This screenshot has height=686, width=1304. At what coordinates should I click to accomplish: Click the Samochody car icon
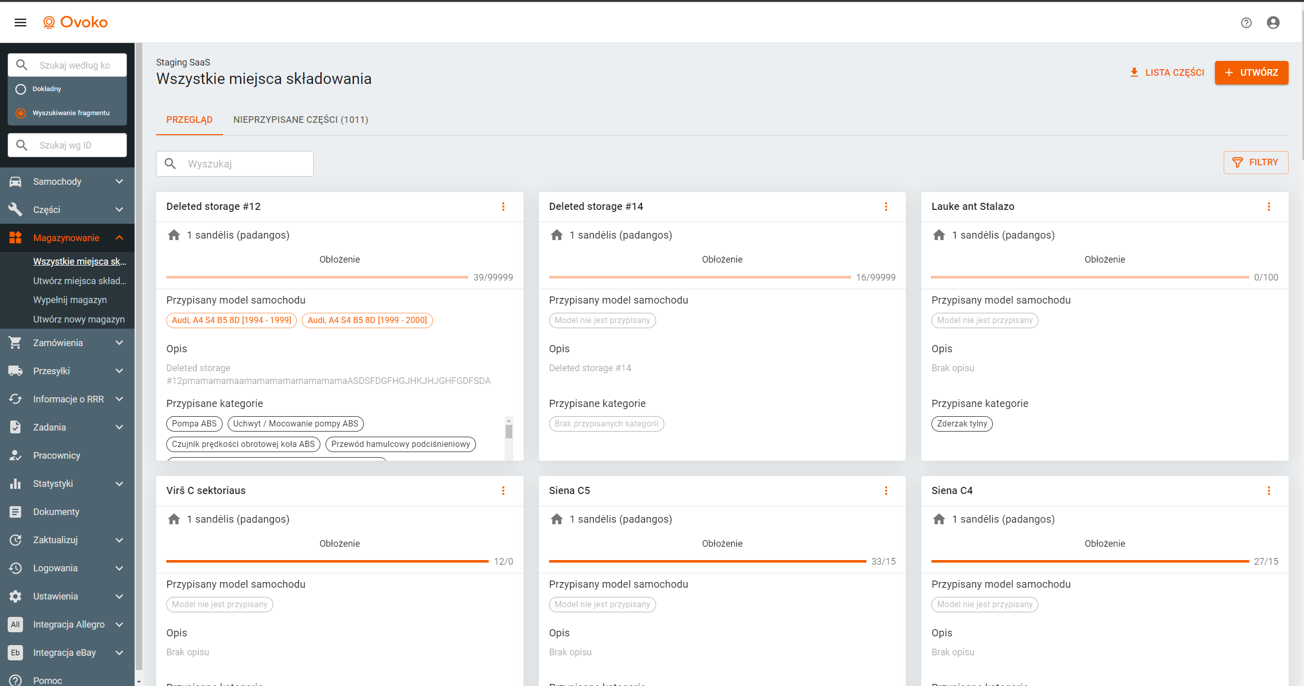[15, 182]
